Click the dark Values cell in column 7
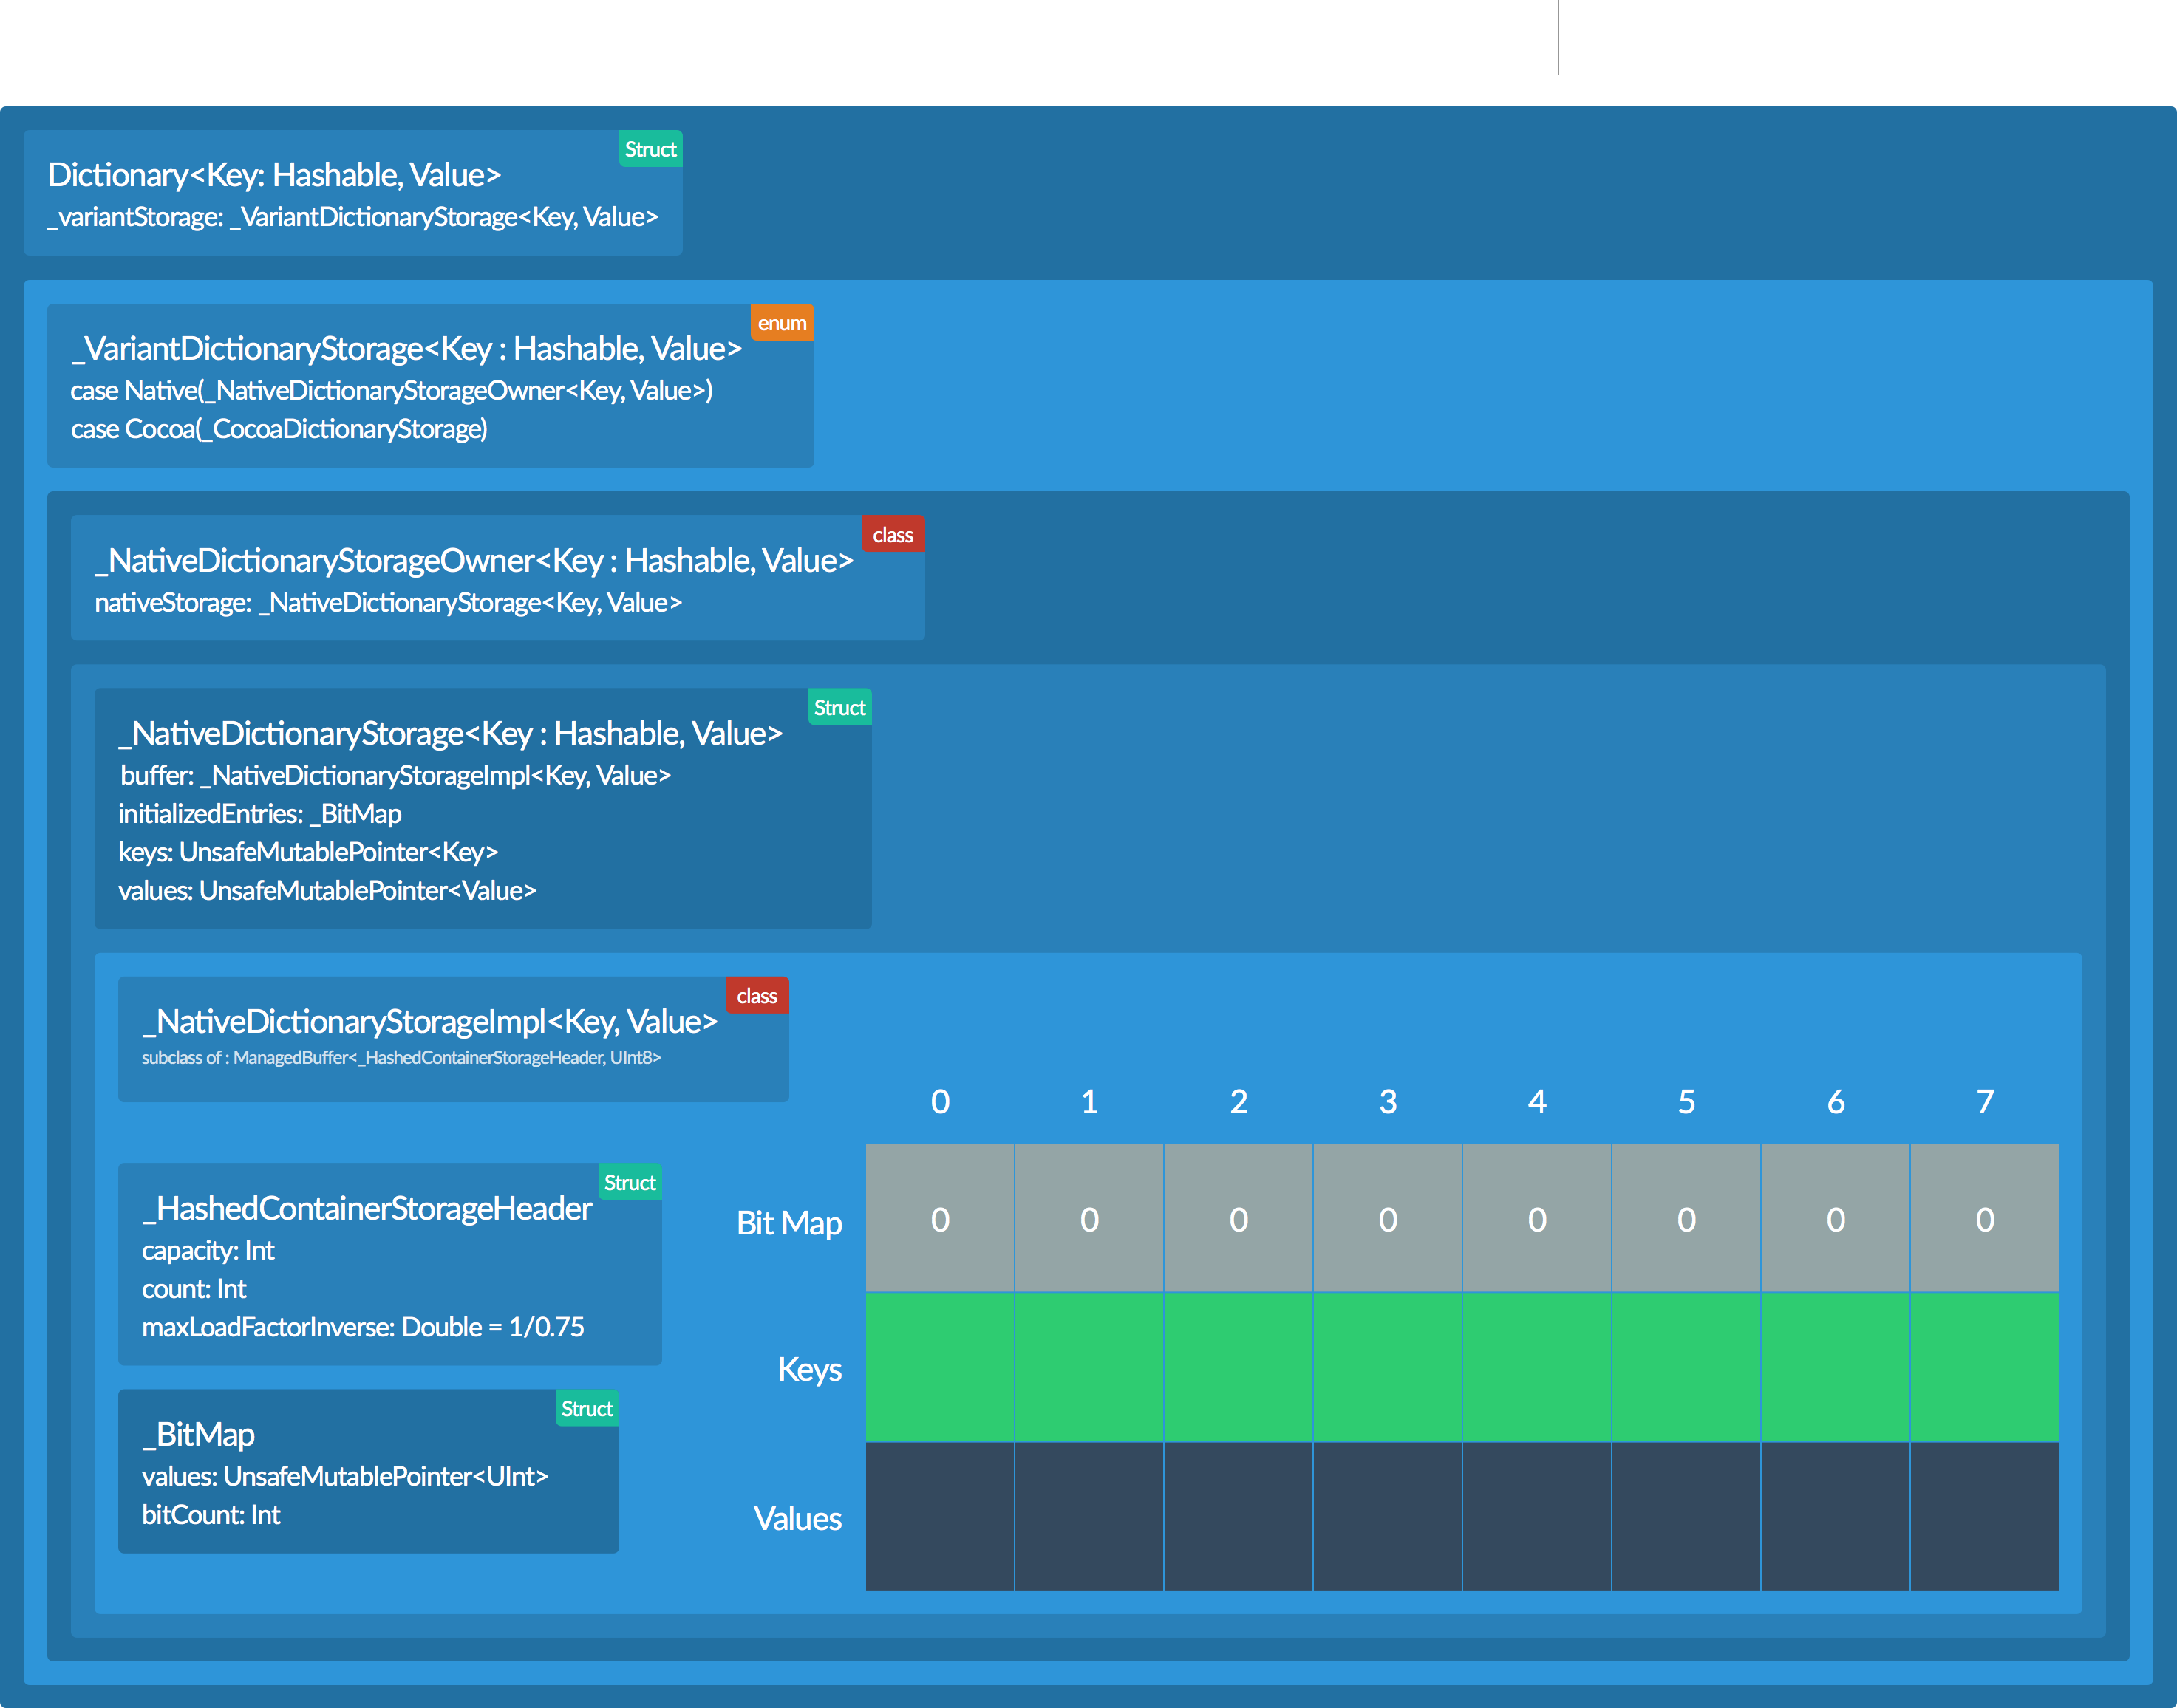The height and width of the screenshot is (1708, 2177). click(1985, 1516)
